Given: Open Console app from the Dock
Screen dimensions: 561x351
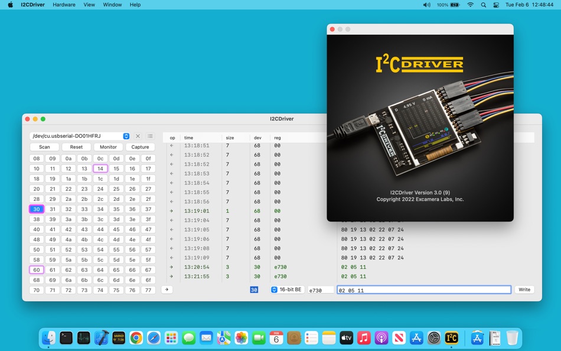Looking at the screenshot, I should coord(119,338).
